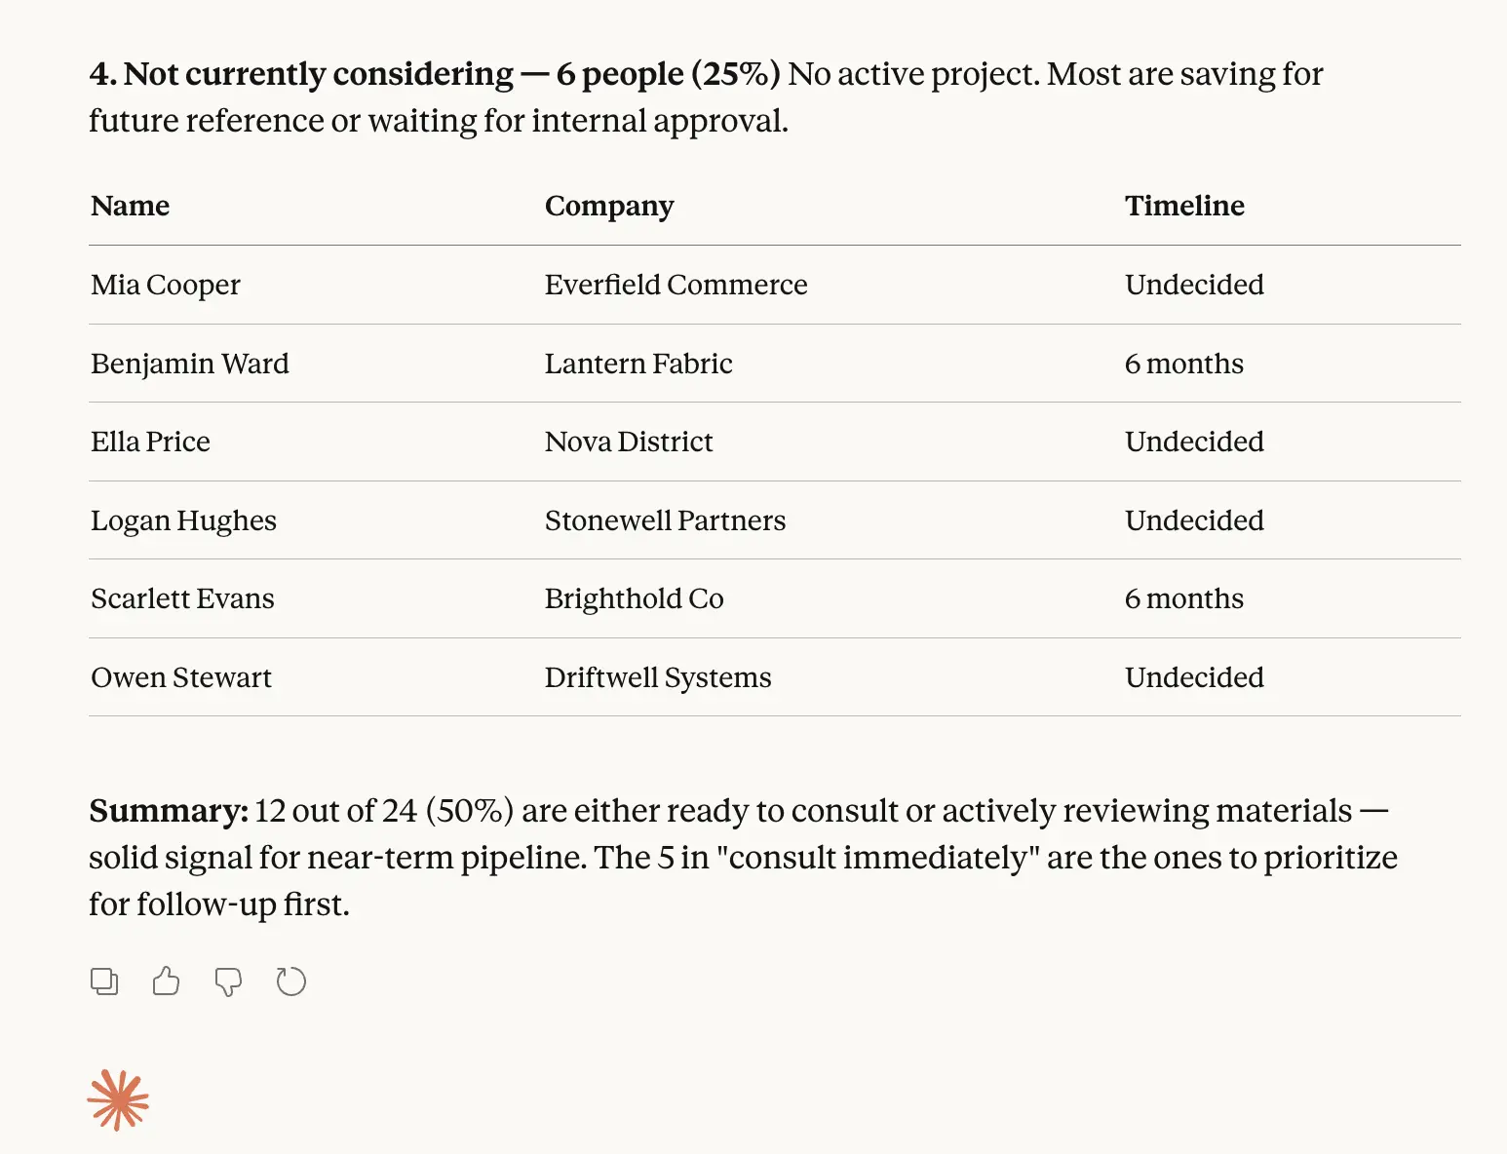Viewport: 1507px width, 1154px height.
Task: Select the Lantern Fabric company cell
Action: (638, 364)
